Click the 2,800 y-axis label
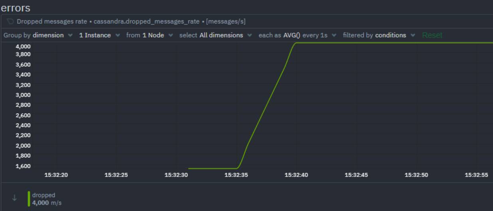 coord(23,105)
